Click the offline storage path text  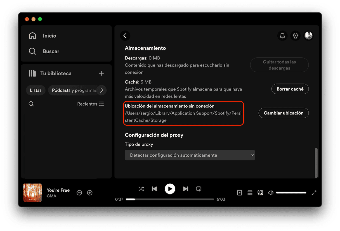[x=183, y=117]
